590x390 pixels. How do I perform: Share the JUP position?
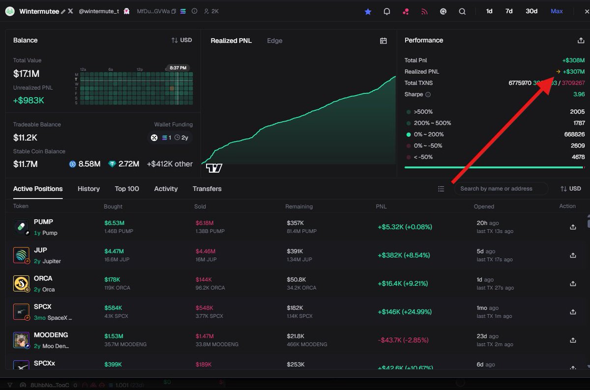573,255
